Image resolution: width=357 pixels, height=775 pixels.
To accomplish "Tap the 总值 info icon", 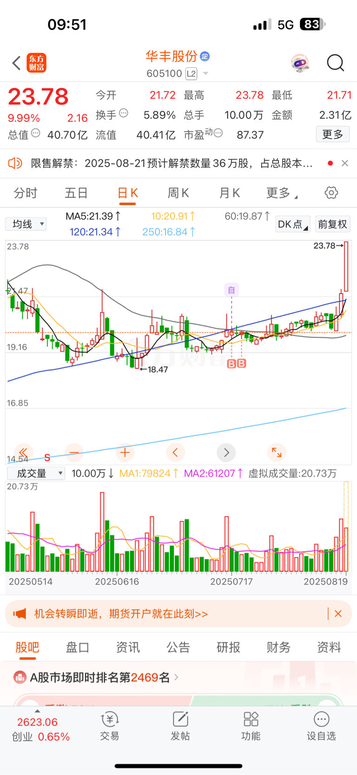I will pos(35,133).
